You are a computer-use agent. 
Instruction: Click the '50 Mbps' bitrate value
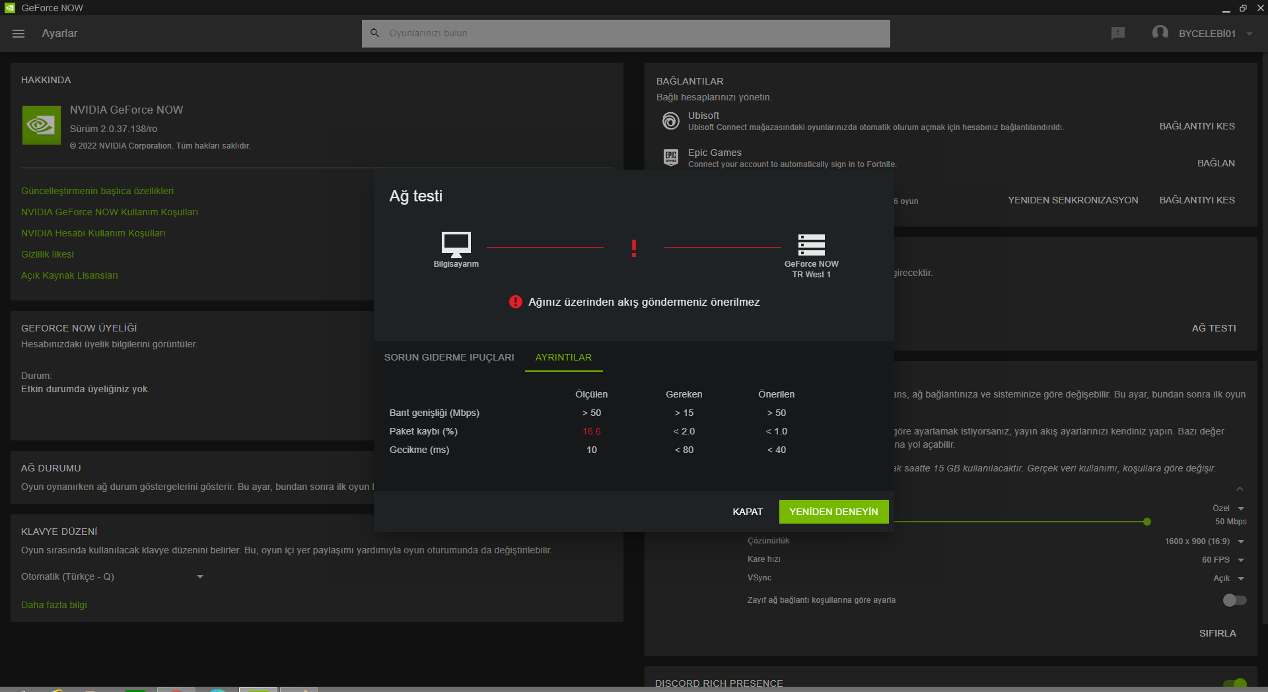(1230, 522)
